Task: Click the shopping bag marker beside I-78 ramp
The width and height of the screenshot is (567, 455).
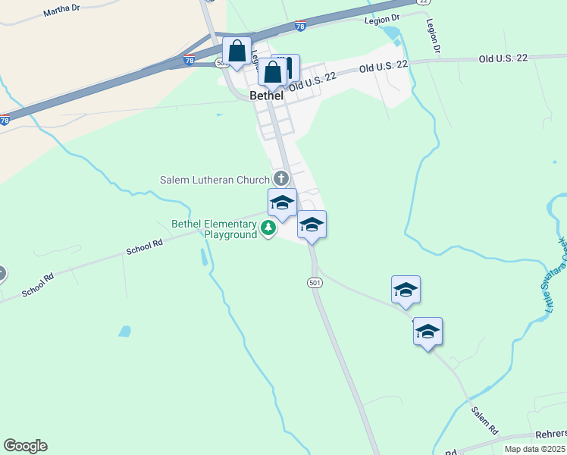Action: [237, 53]
